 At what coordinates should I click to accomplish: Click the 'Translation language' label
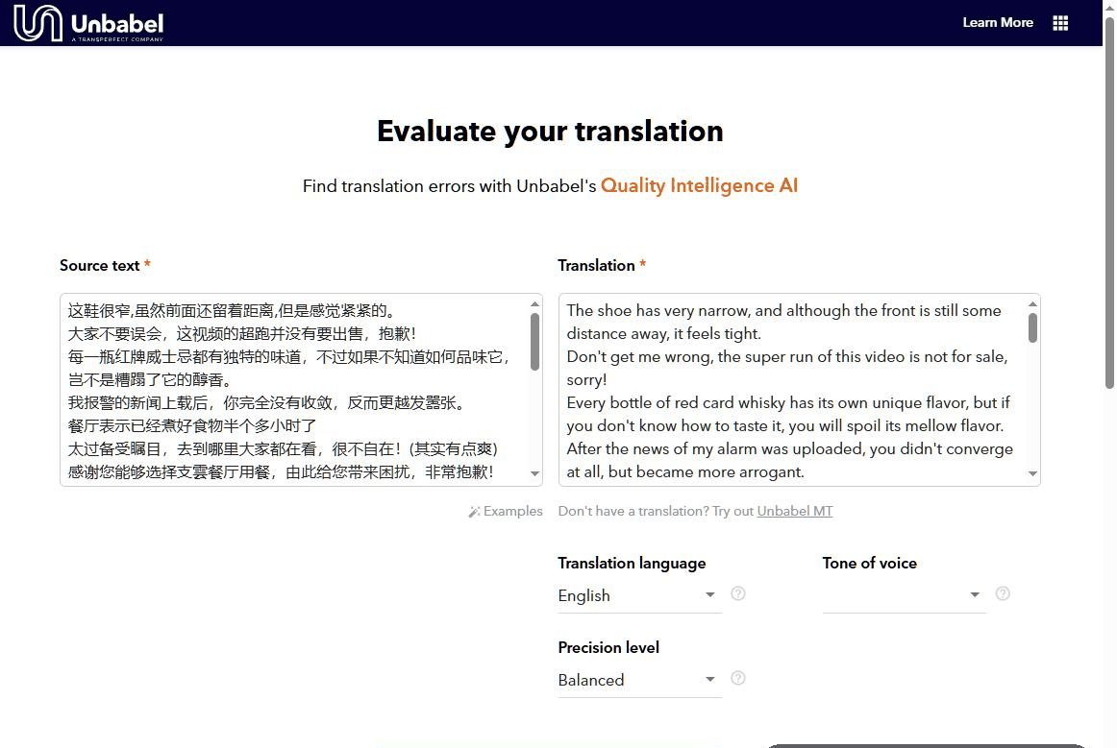pyautogui.click(x=632, y=563)
